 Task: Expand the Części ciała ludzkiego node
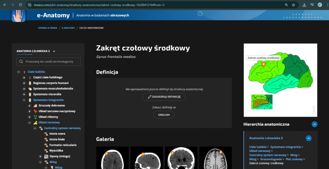24,78
